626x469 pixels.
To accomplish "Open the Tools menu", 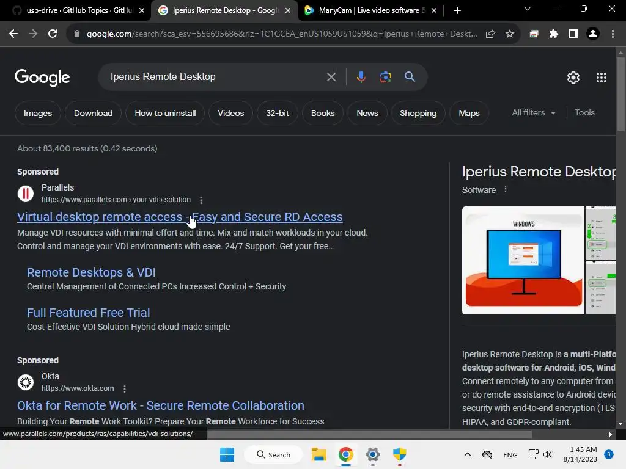I will click(x=584, y=113).
